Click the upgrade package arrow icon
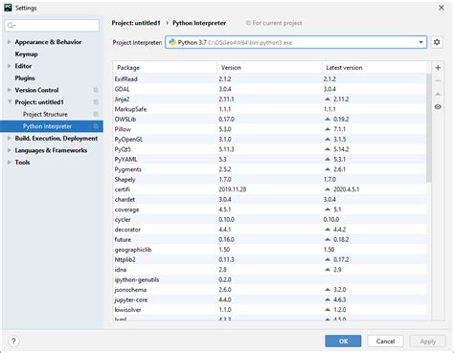The height and width of the screenshot is (353, 454). coord(438,94)
